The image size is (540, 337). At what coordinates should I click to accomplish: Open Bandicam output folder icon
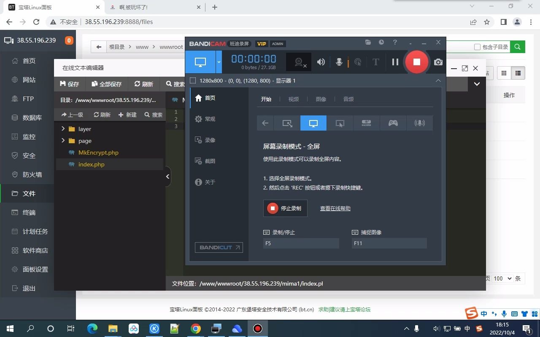pos(368,43)
